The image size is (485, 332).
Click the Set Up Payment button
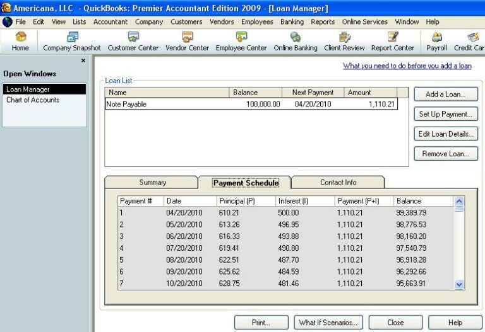446,114
